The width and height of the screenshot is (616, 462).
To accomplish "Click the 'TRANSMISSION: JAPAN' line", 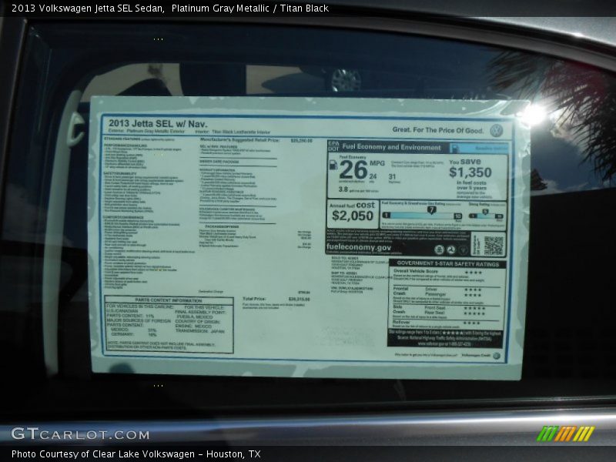I will [x=199, y=331].
